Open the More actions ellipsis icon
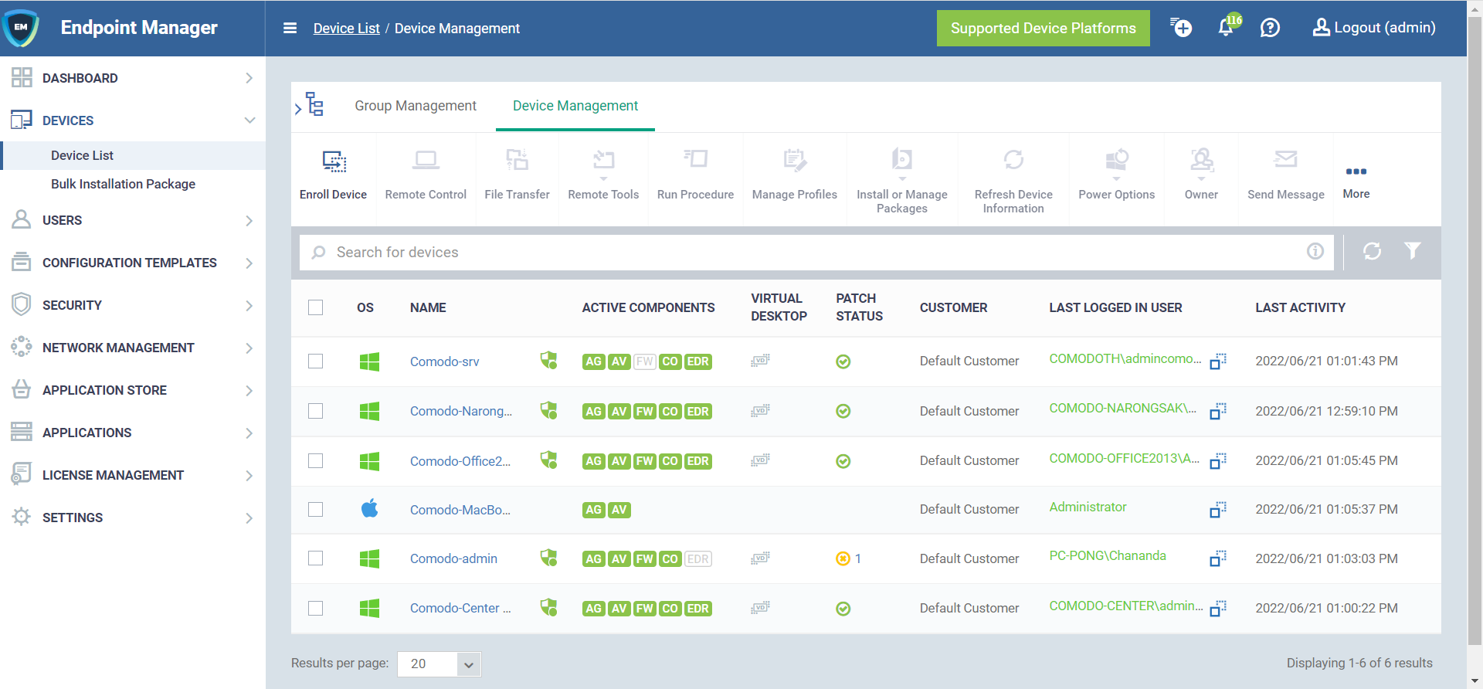 coord(1356,172)
